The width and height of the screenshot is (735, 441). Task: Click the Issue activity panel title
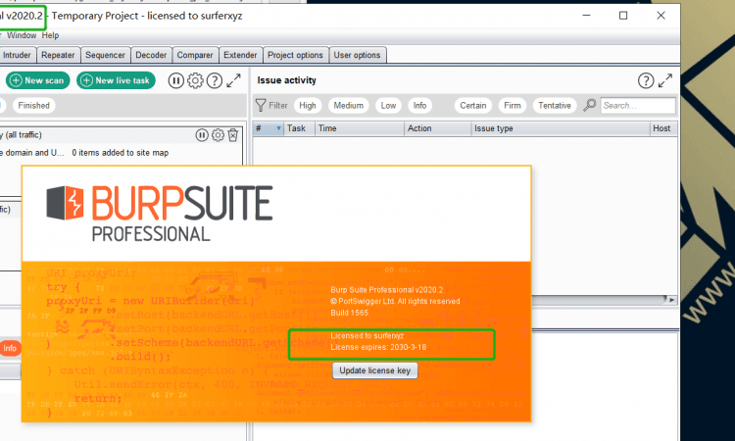286,80
